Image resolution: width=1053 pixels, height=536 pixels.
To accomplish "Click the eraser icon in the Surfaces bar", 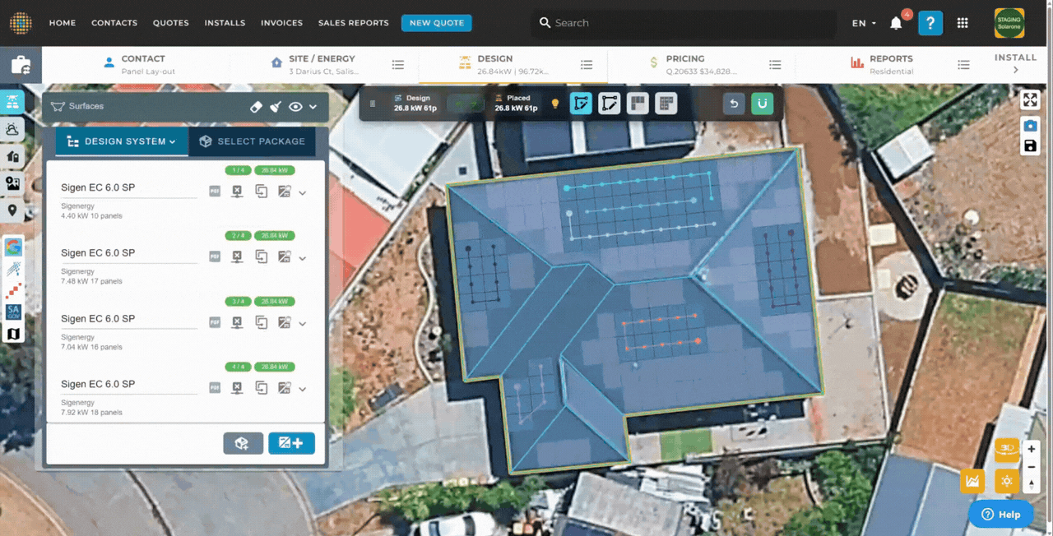I will [x=256, y=107].
